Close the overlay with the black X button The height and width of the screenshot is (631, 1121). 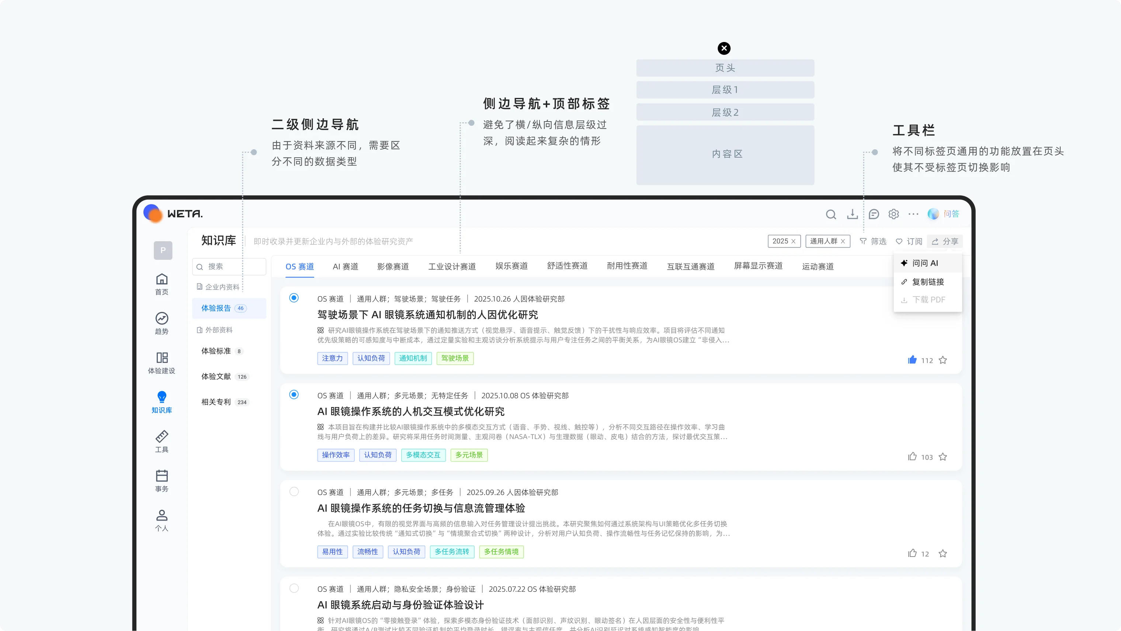pyautogui.click(x=724, y=48)
